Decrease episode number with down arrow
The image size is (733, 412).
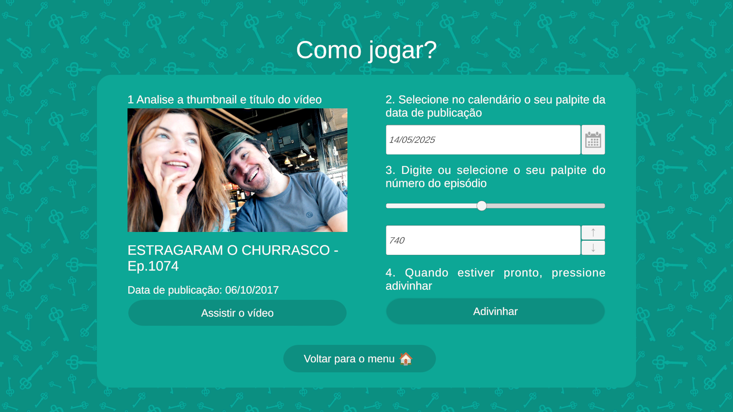[593, 248]
